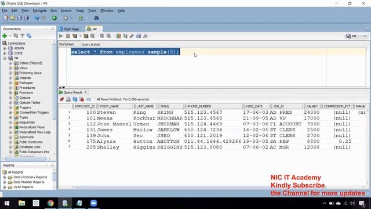Image resolution: width=371 pixels, height=209 pixels.
Task: Click the Print icon in Query Result toolbar
Action: tap(68, 99)
